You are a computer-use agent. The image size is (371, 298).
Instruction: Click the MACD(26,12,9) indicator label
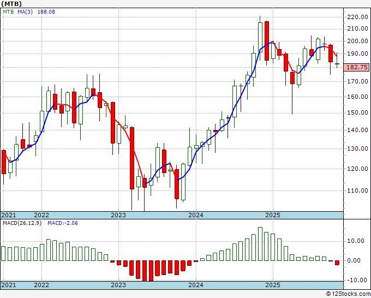coord(22,223)
